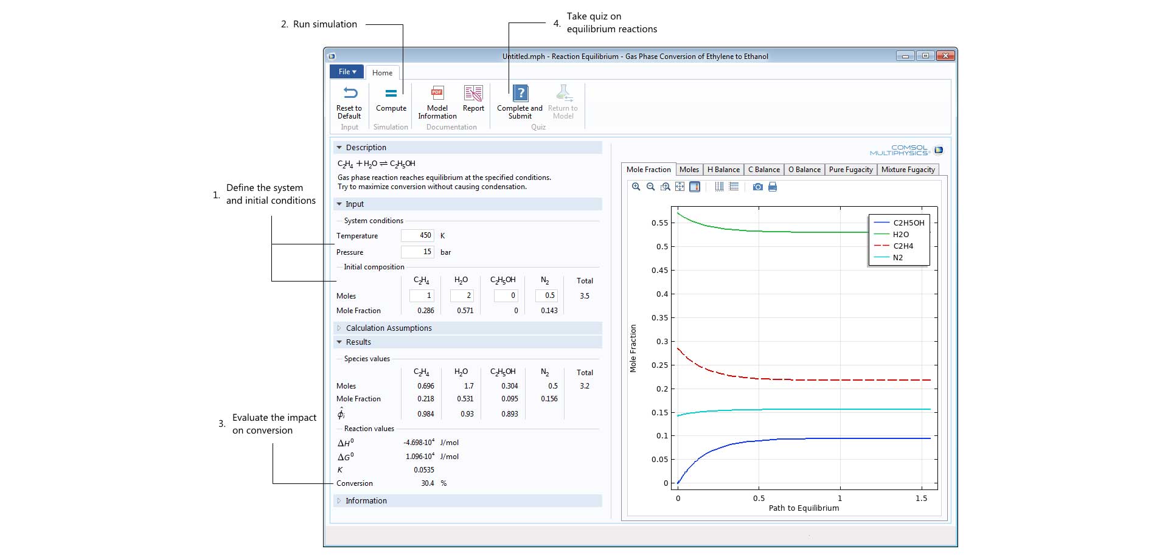Open the File dropdown menu

pyautogui.click(x=347, y=72)
